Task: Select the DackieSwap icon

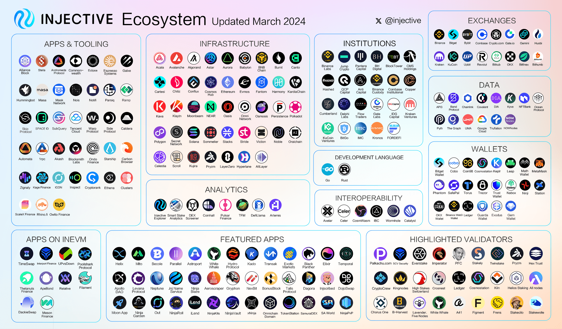Action: pyautogui.click(x=27, y=302)
